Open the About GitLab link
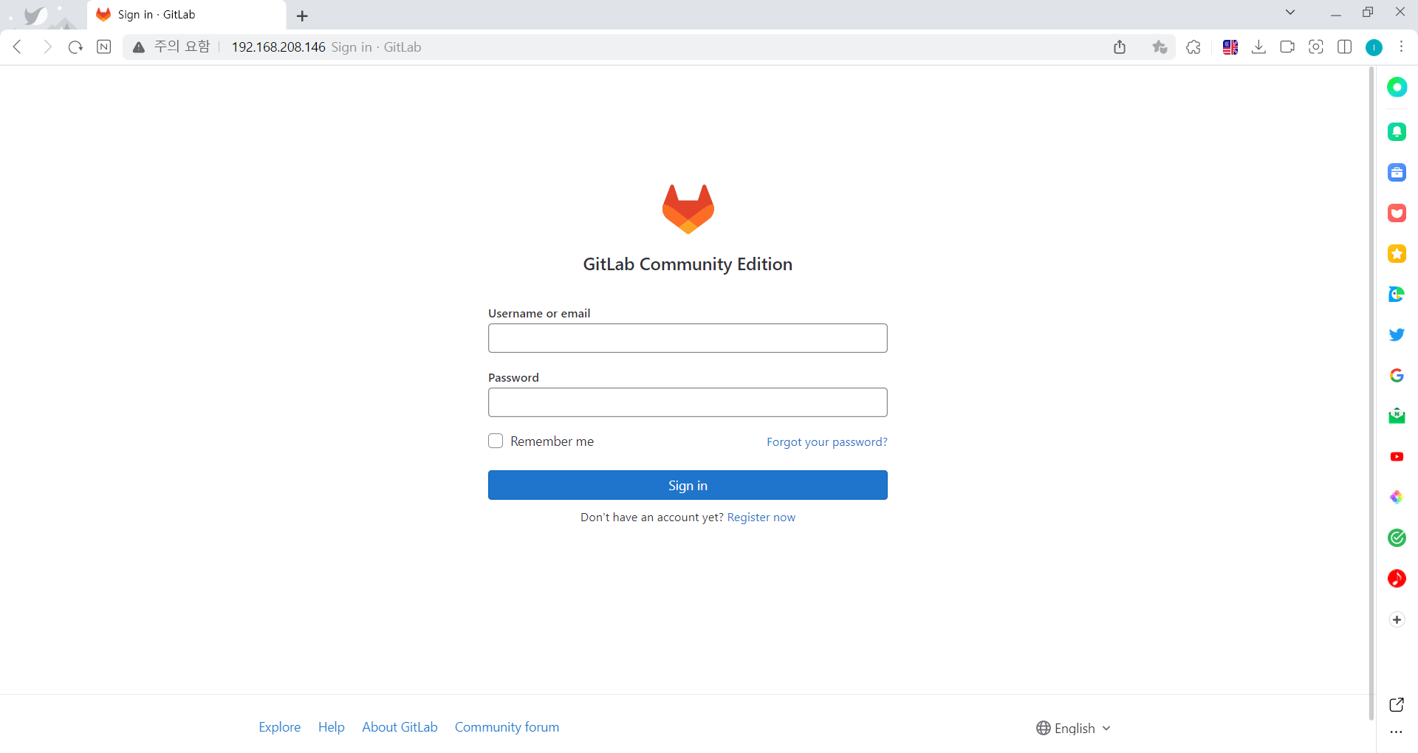The height and width of the screenshot is (753, 1418). [x=400, y=727]
